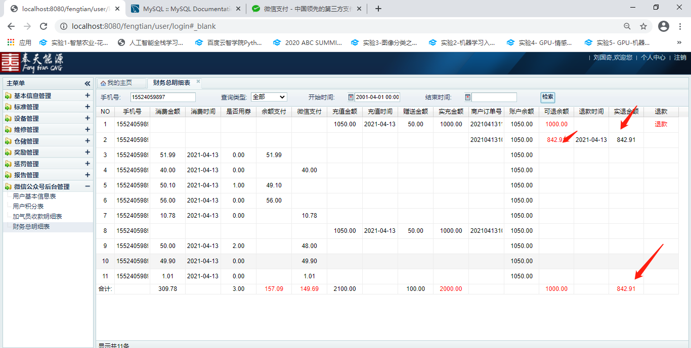Image resolution: width=691 pixels, height=348 pixels.
Task: Open the 查询类型 dropdown
Action: click(269, 97)
